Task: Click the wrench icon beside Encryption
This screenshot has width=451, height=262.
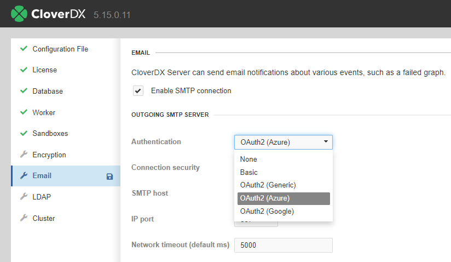Action: point(24,155)
